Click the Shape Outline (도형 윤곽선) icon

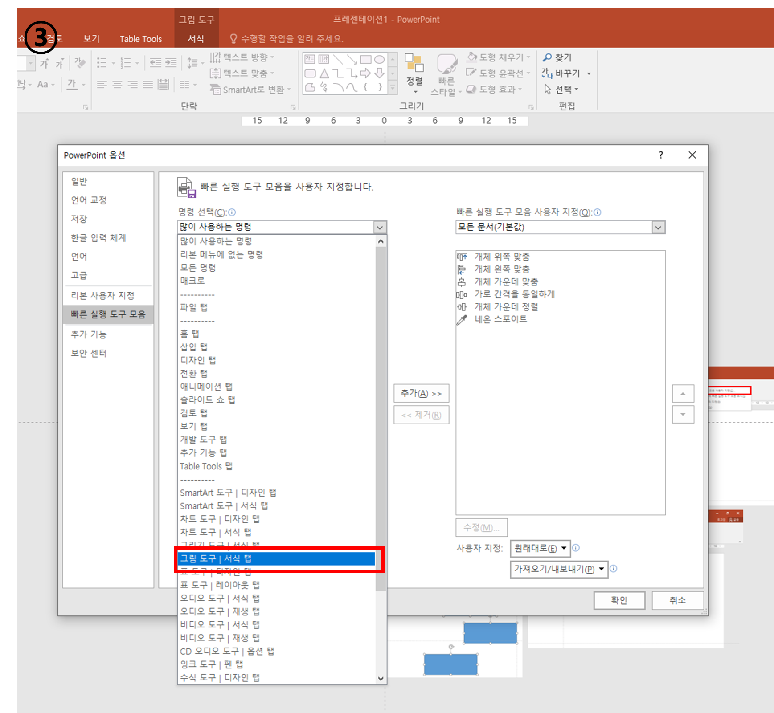471,73
